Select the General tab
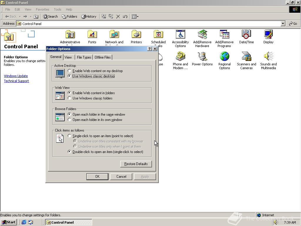Screen dimensions: 301x226 [x=56, y=57]
